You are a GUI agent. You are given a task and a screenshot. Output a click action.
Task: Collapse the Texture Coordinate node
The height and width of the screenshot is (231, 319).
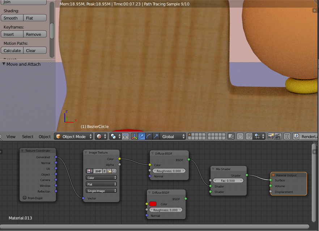pos(22,151)
